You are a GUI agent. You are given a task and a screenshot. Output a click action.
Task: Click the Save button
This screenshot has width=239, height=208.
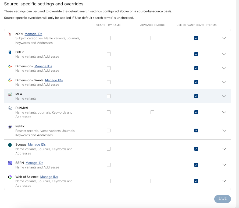pos(222,199)
